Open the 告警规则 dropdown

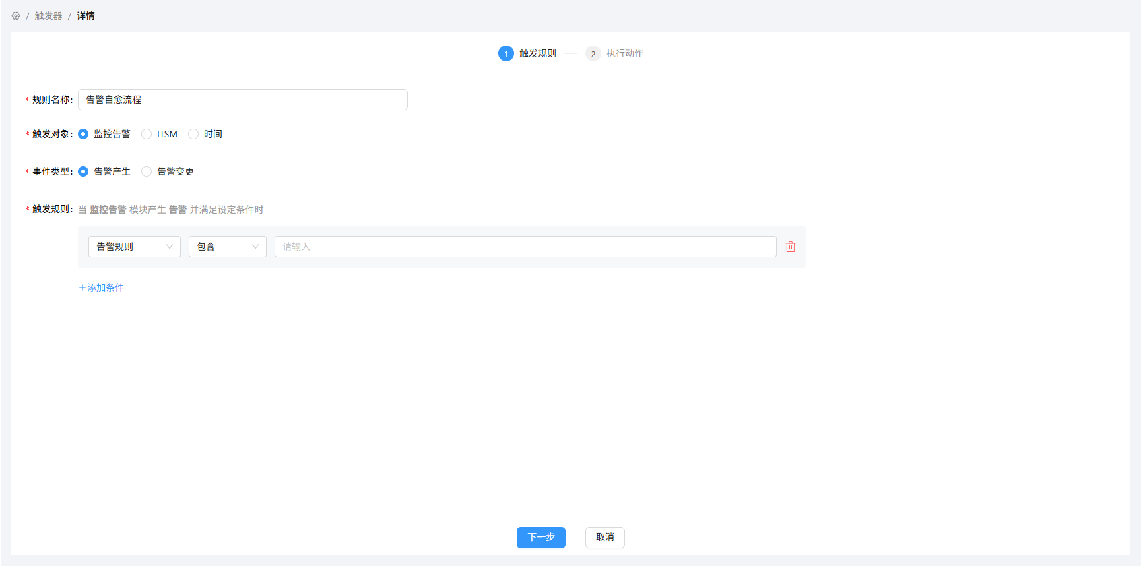pos(134,247)
